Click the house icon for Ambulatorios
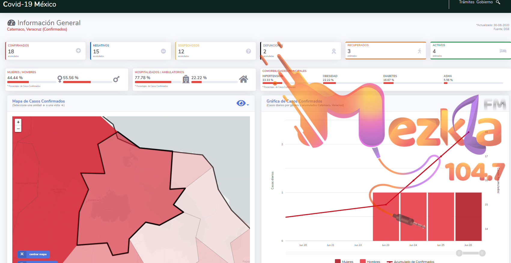This screenshot has height=263, width=511. pyautogui.click(x=243, y=79)
